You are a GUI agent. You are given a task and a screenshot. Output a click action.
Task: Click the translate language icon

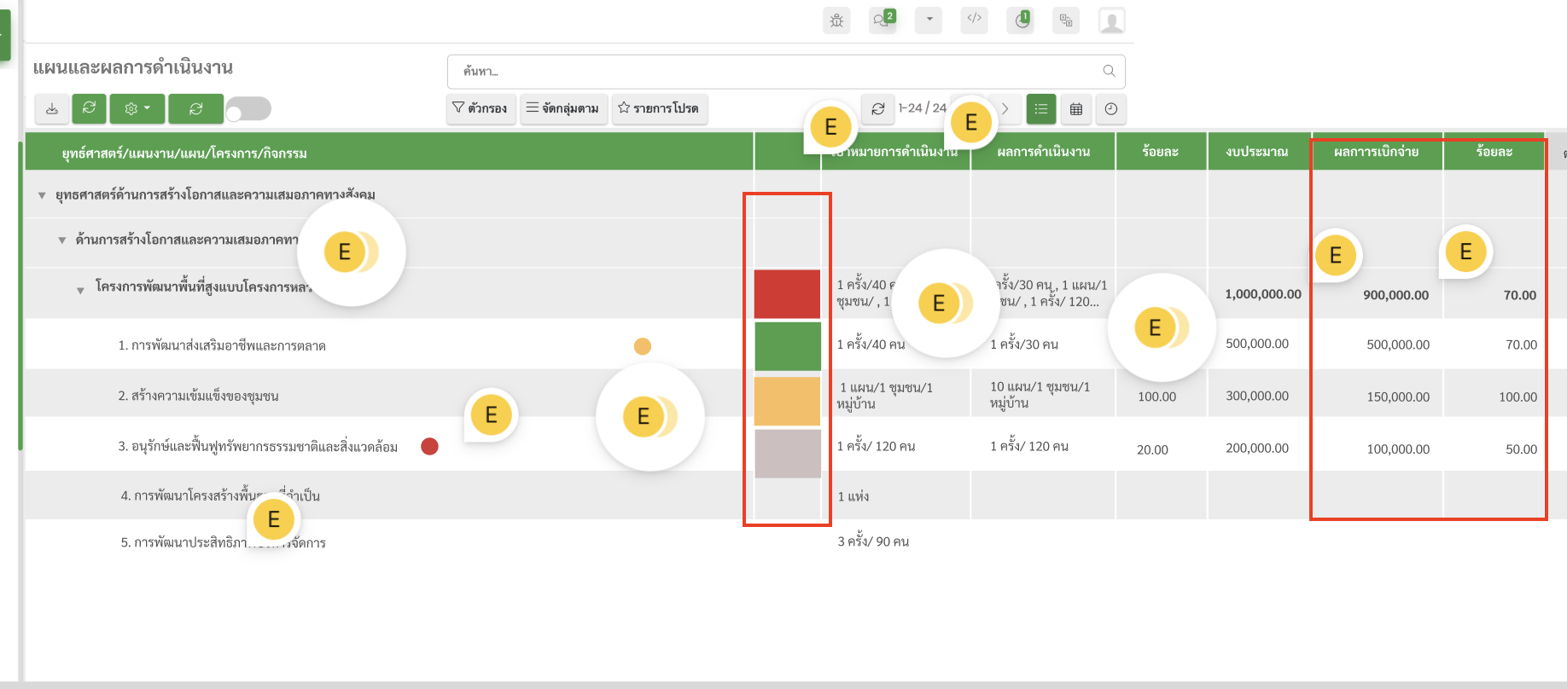click(x=1066, y=20)
